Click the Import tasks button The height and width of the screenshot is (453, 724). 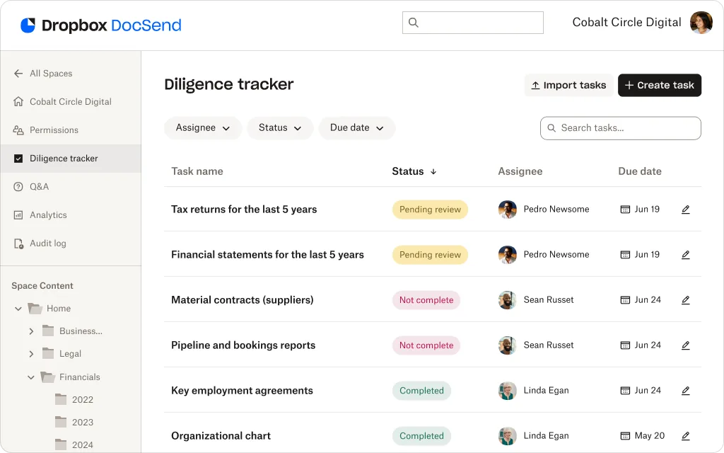pos(568,85)
